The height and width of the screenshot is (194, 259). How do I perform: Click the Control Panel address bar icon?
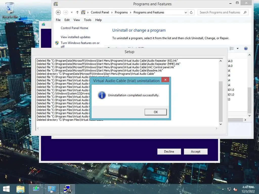pos(83,12)
